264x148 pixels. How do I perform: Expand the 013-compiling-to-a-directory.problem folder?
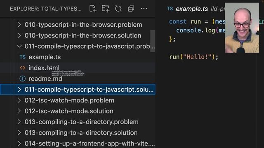click(x=19, y=122)
